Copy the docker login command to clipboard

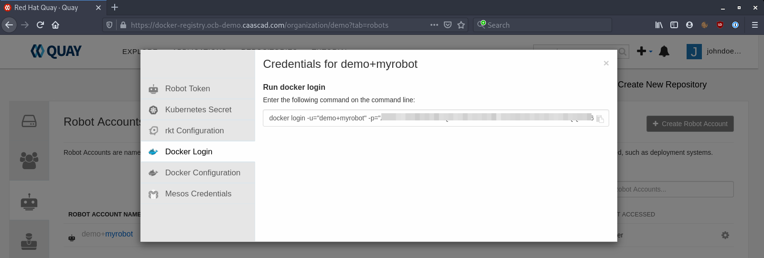pyautogui.click(x=600, y=118)
